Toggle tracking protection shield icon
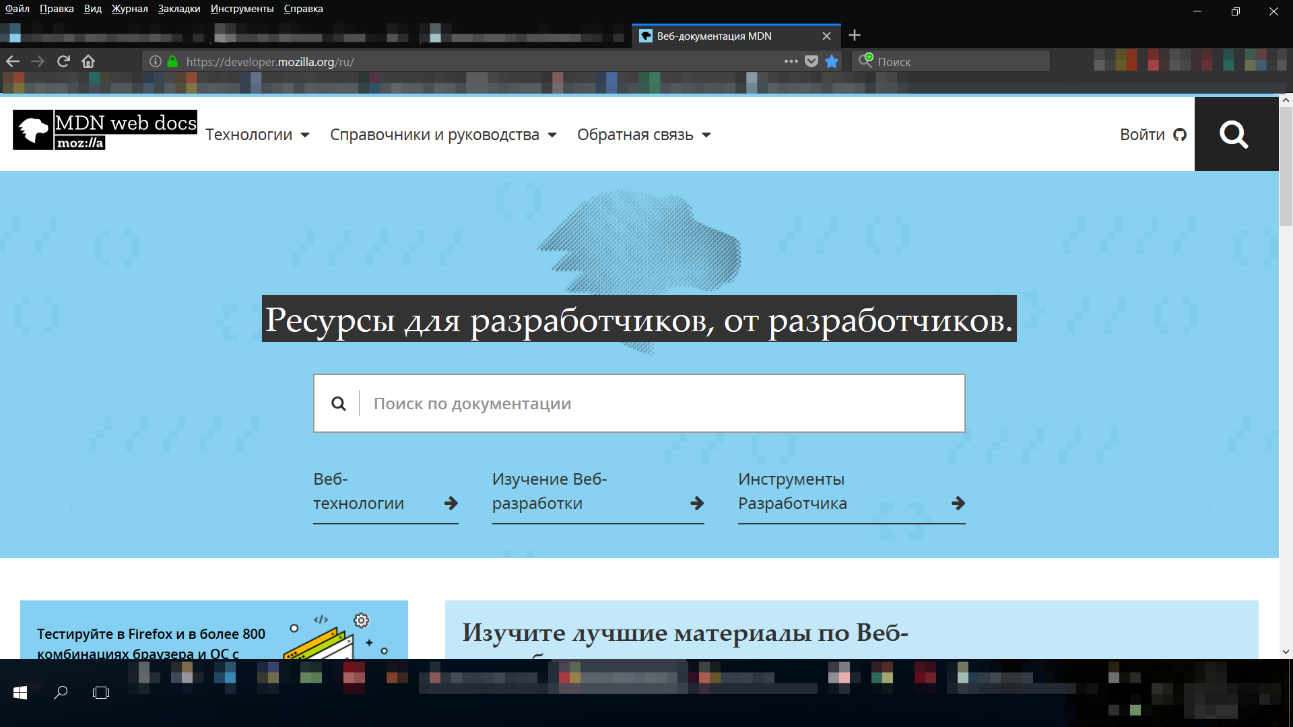The height and width of the screenshot is (727, 1293). [x=811, y=61]
